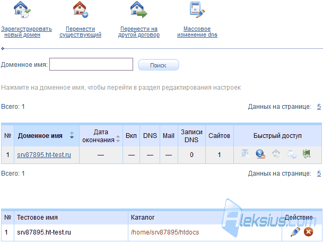Click the 'Быстрый доступ' column header
The image size is (323, 243).
pos(277,136)
